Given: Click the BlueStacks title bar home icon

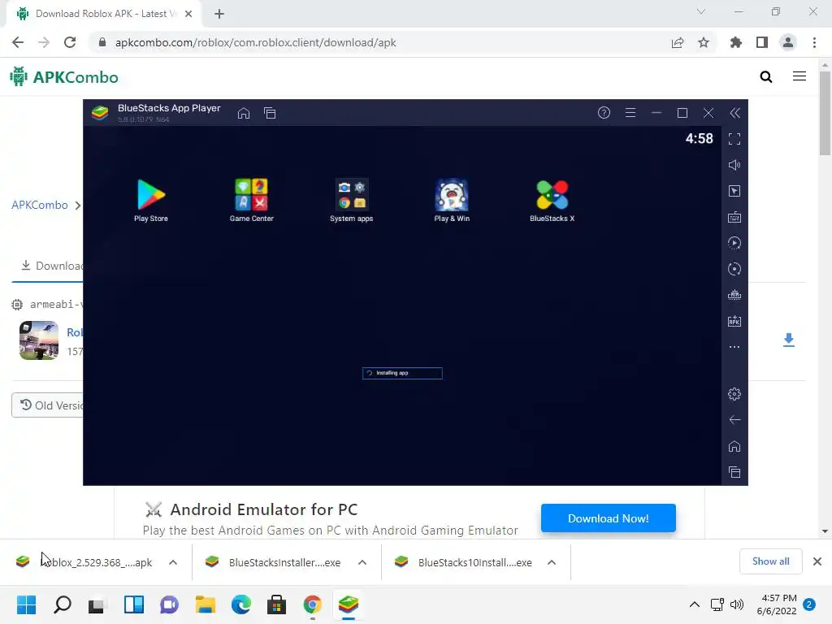Looking at the screenshot, I should point(244,113).
